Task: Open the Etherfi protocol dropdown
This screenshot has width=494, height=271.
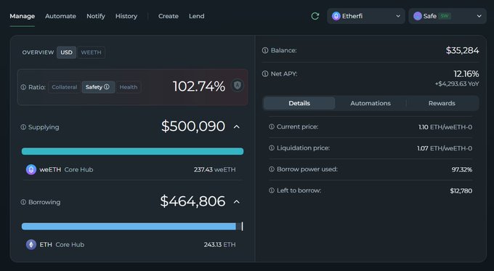Action: pyautogui.click(x=365, y=16)
